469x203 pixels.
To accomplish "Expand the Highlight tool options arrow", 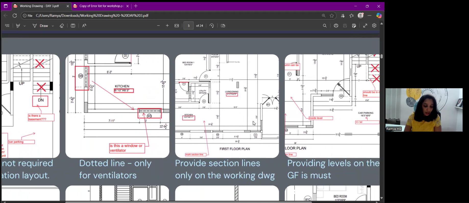I will point(25,26).
